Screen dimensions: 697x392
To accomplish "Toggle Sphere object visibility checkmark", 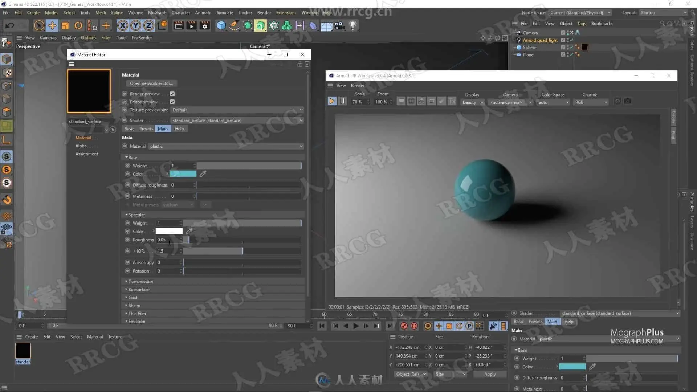I will tap(571, 47).
